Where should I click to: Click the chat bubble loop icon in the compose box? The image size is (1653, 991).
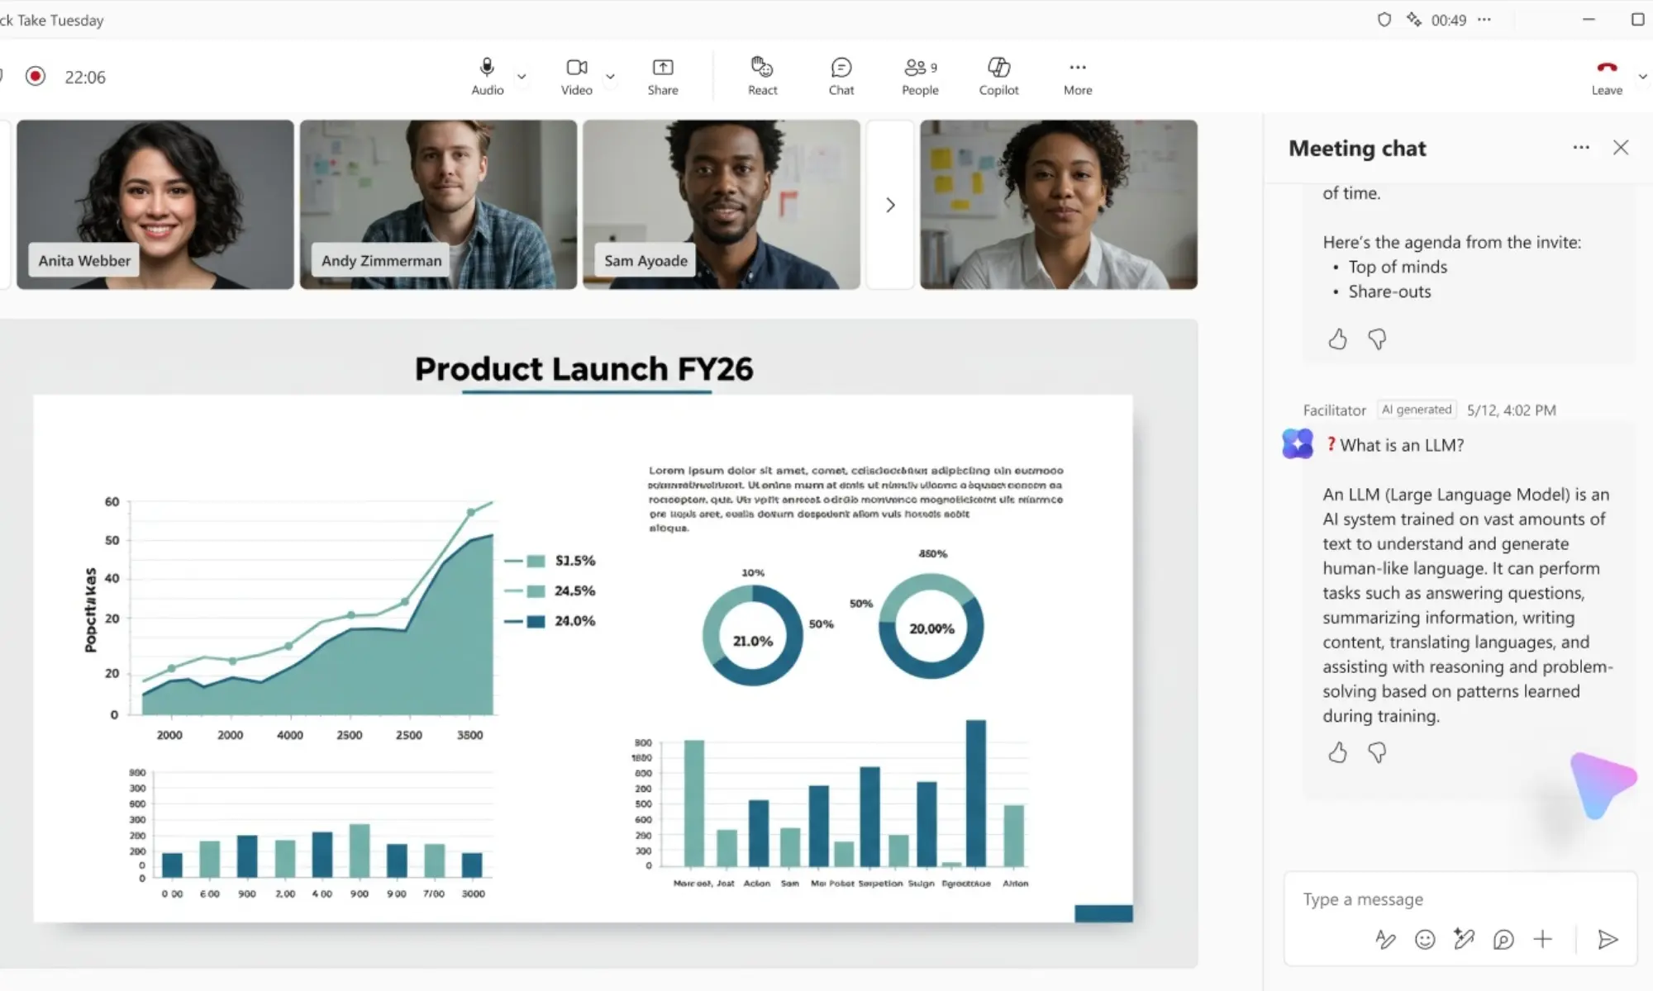[1503, 939]
